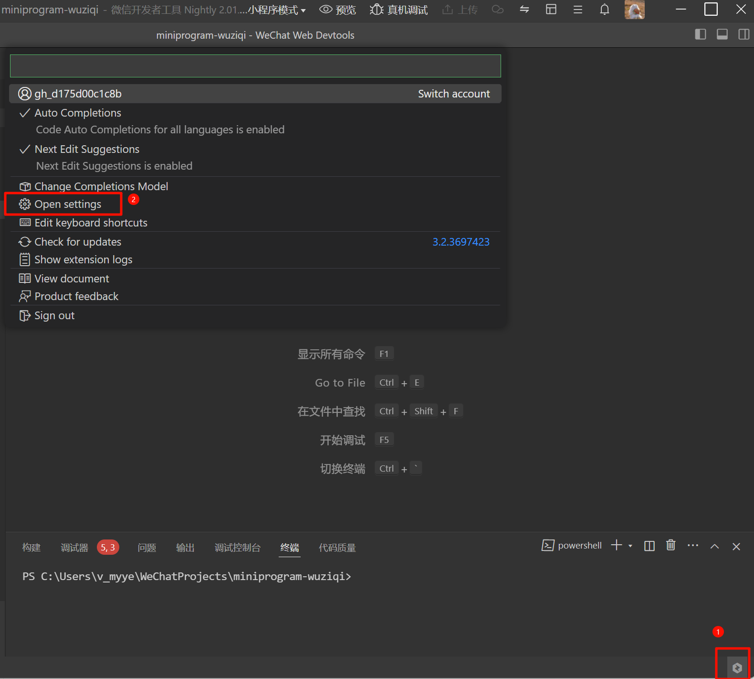Open the 小程序模式 mode dropdown
Screen dimensions: 754x679
[277, 10]
